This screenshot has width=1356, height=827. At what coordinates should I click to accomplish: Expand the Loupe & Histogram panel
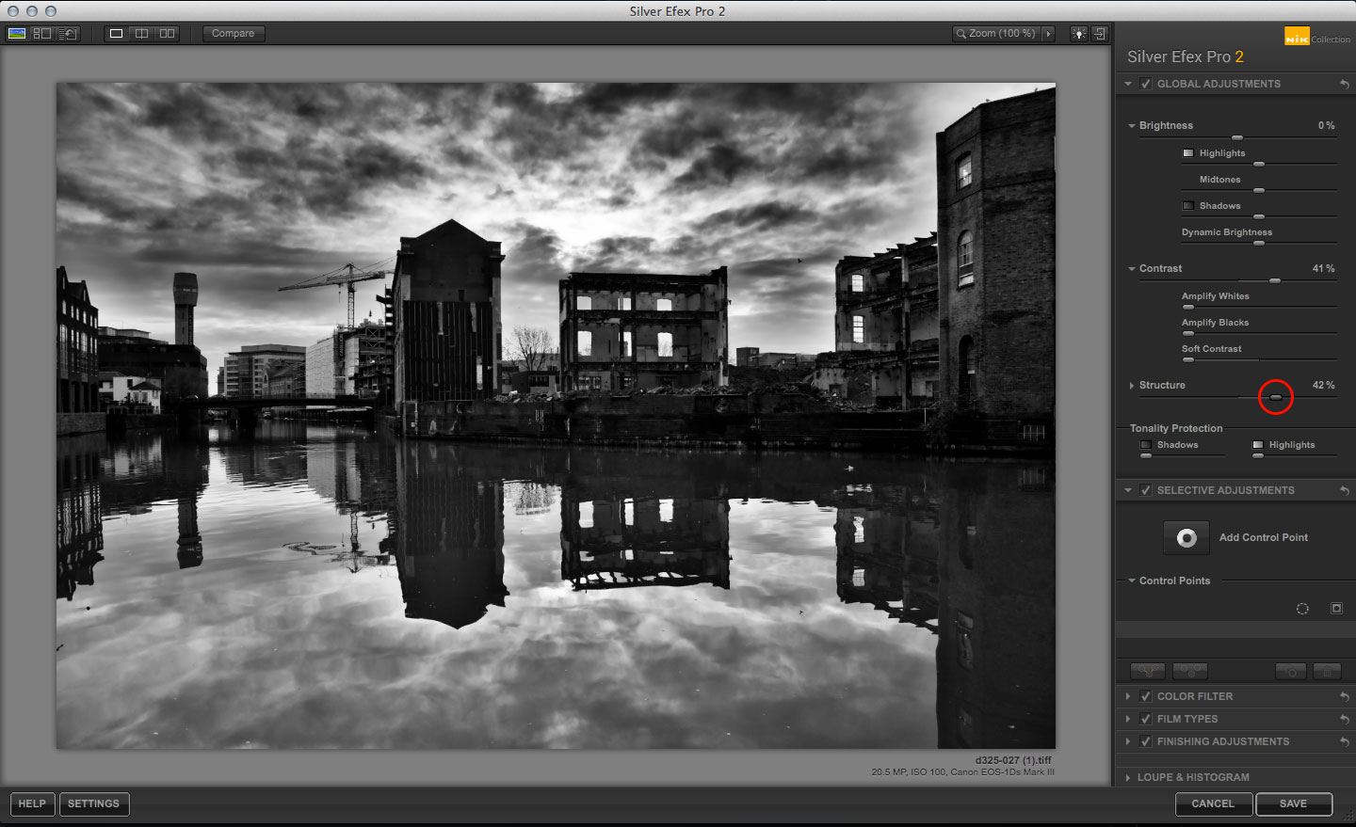[1127, 777]
